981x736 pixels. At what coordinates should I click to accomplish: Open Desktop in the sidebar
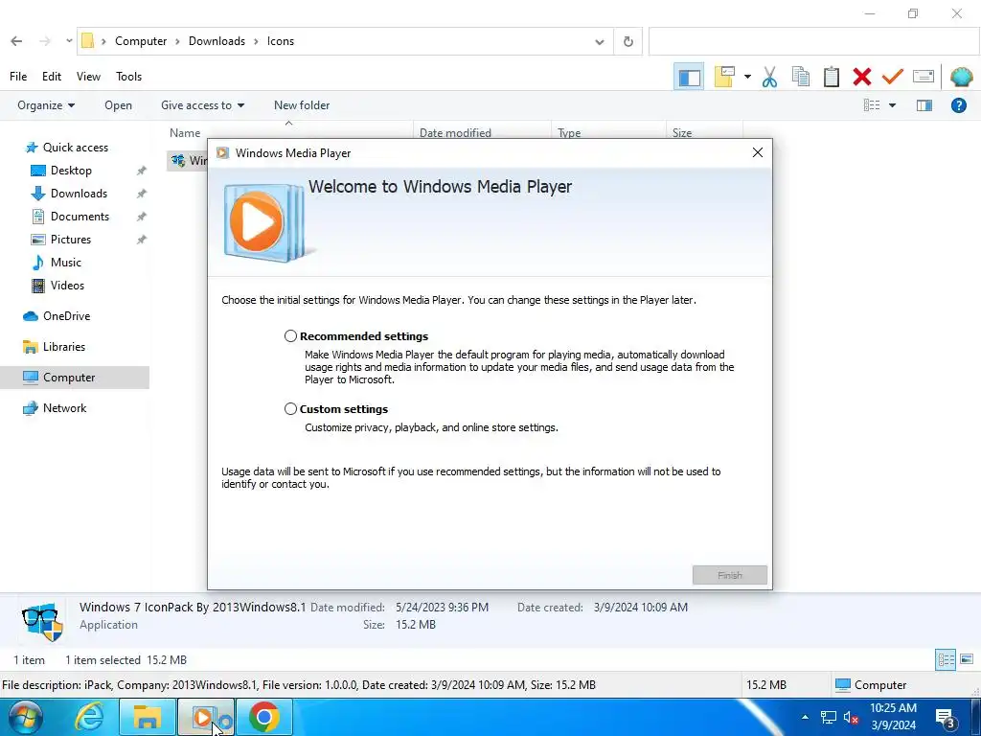71,171
